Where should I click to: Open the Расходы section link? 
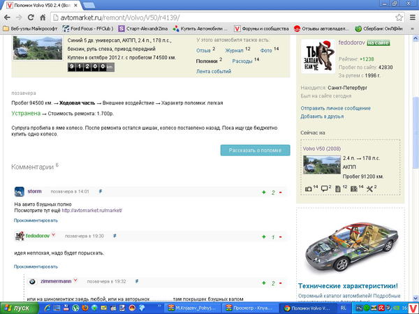pyautogui.click(x=242, y=61)
